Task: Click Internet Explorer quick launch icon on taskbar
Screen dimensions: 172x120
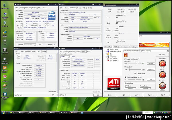Action: pyautogui.click(x=8, y=113)
